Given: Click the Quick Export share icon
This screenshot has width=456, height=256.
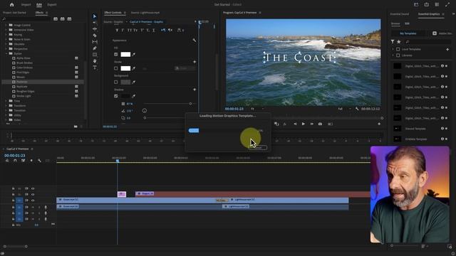Looking at the screenshot, I should 426,5.
